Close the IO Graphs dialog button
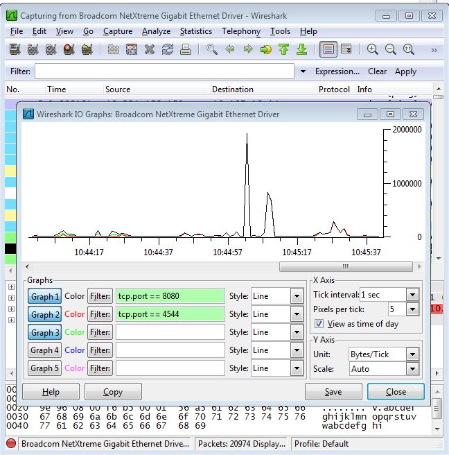This screenshot has width=449, height=455. tap(396, 392)
